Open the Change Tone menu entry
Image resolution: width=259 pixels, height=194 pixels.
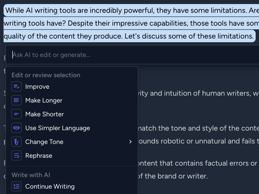click(x=72, y=142)
